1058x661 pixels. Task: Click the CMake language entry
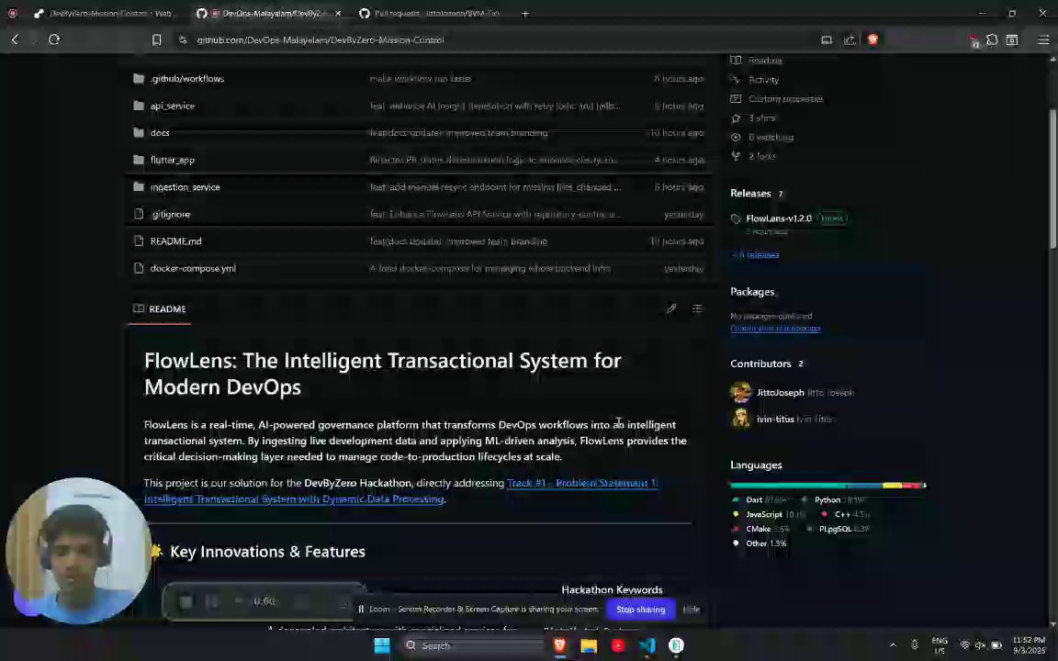tap(760, 529)
